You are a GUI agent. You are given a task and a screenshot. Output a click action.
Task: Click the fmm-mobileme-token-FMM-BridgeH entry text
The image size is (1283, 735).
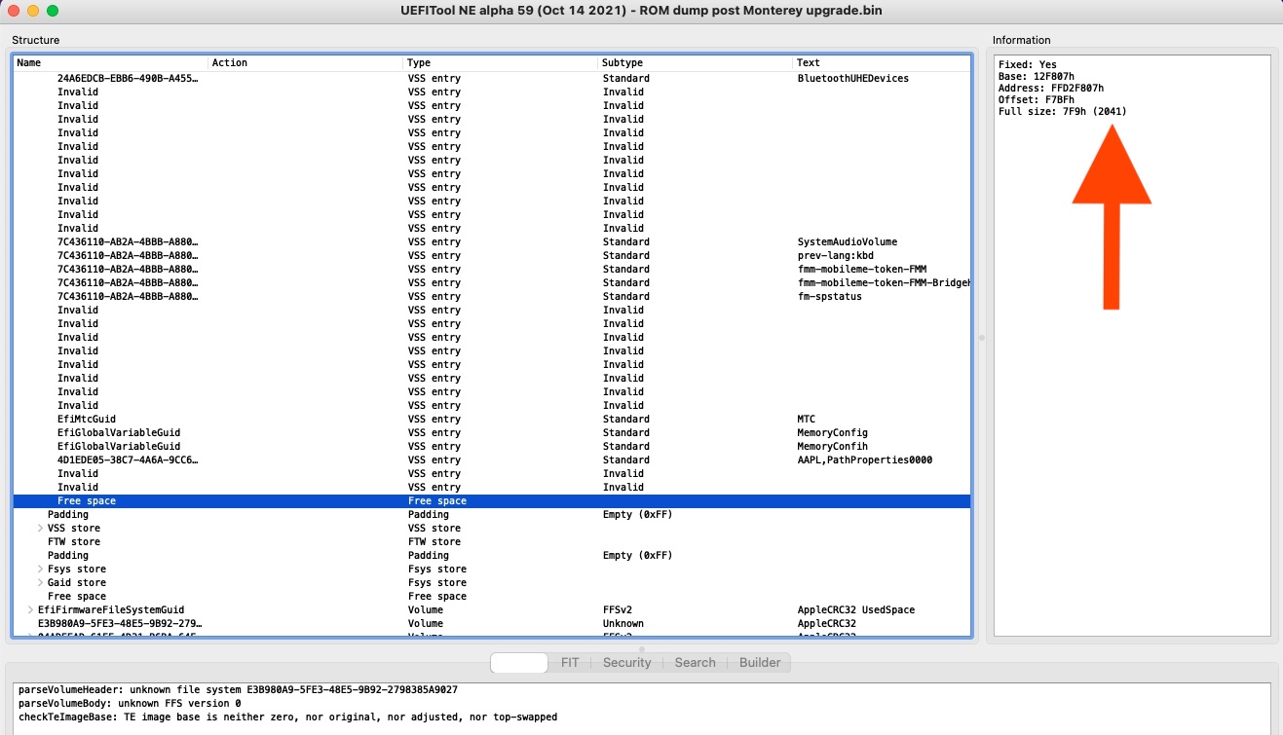884,282
